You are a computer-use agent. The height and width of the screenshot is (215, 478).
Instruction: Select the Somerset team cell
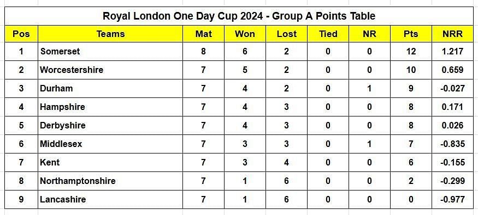click(110, 51)
